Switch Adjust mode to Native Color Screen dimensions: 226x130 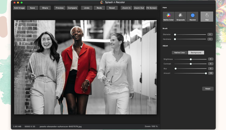coord(180,53)
